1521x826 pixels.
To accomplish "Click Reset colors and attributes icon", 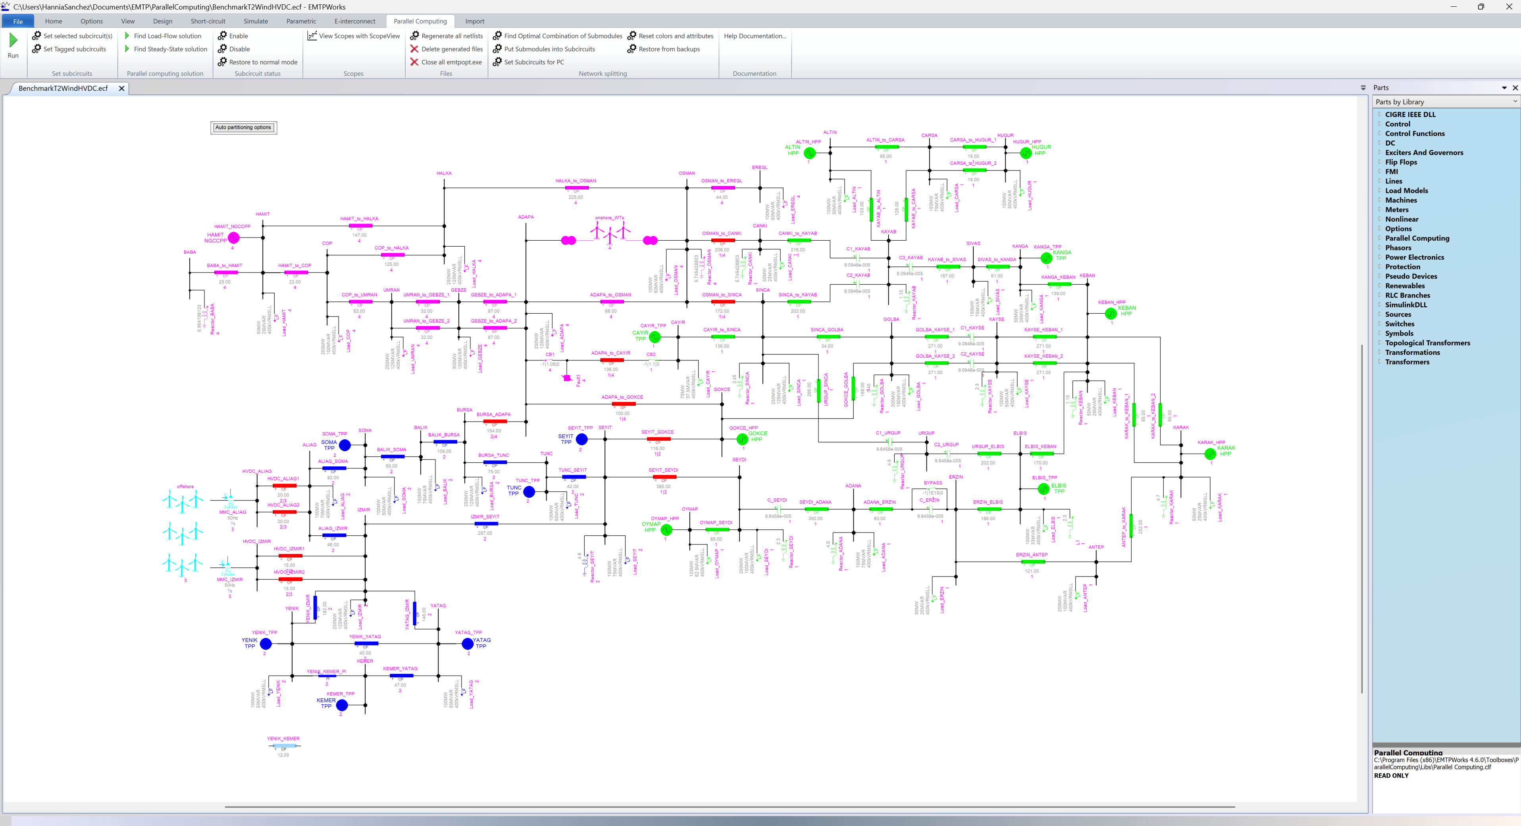I will [x=632, y=36].
